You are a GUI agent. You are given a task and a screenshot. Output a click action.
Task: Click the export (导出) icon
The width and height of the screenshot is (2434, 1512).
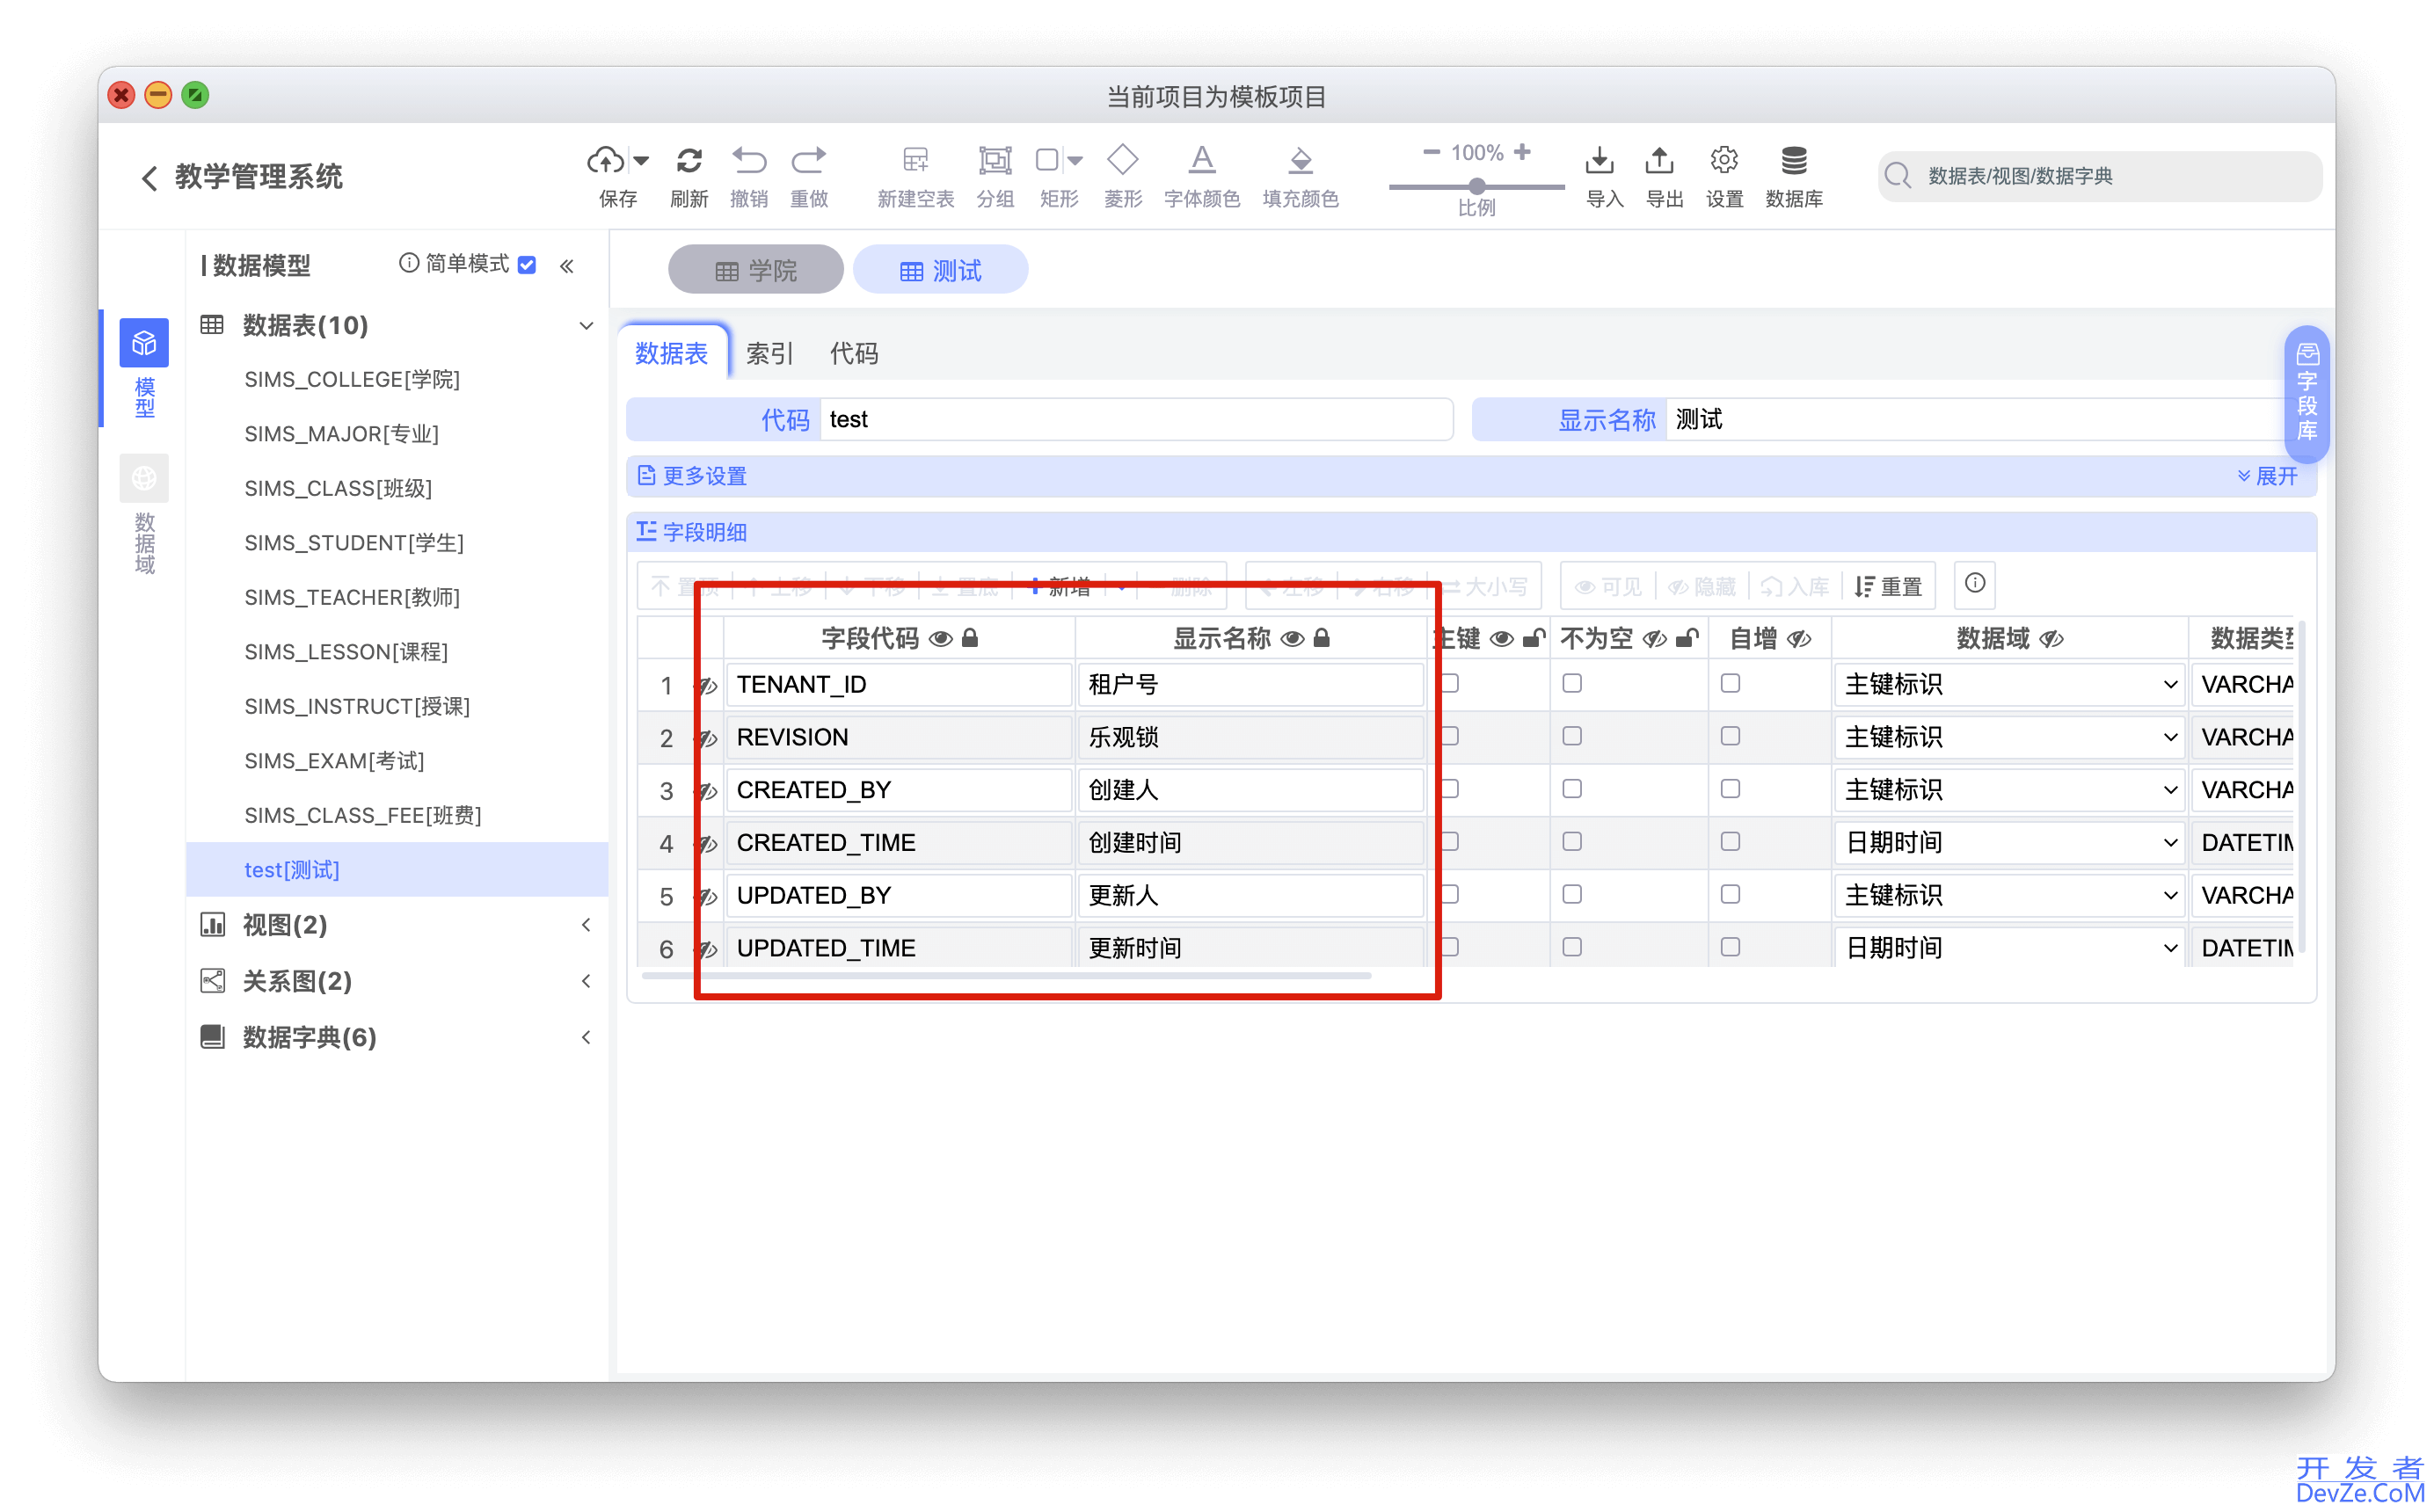pos(1660,160)
